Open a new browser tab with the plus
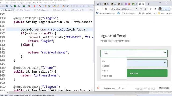Viewport: 172px width, 96px height. tap(148, 4)
